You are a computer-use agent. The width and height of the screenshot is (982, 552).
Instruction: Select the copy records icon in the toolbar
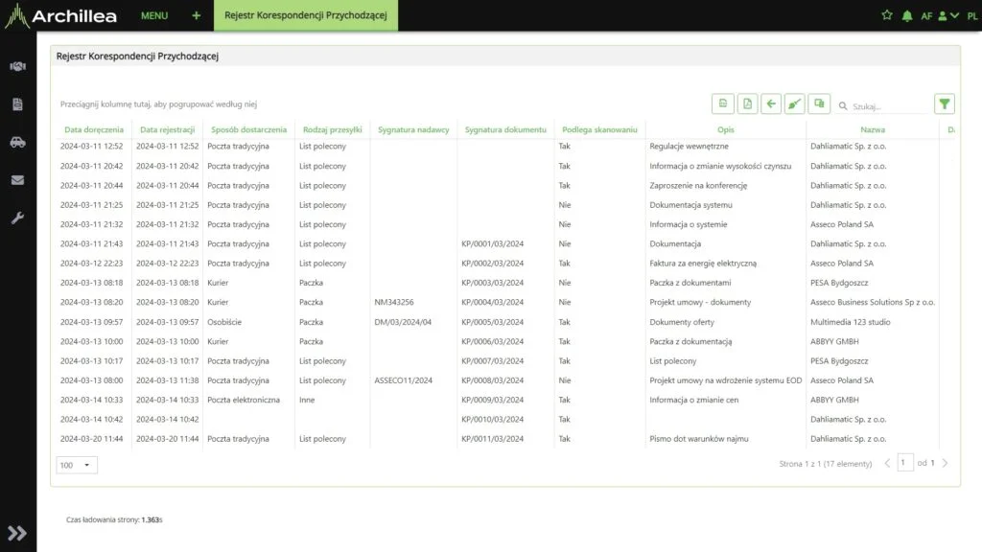pyautogui.click(x=820, y=103)
